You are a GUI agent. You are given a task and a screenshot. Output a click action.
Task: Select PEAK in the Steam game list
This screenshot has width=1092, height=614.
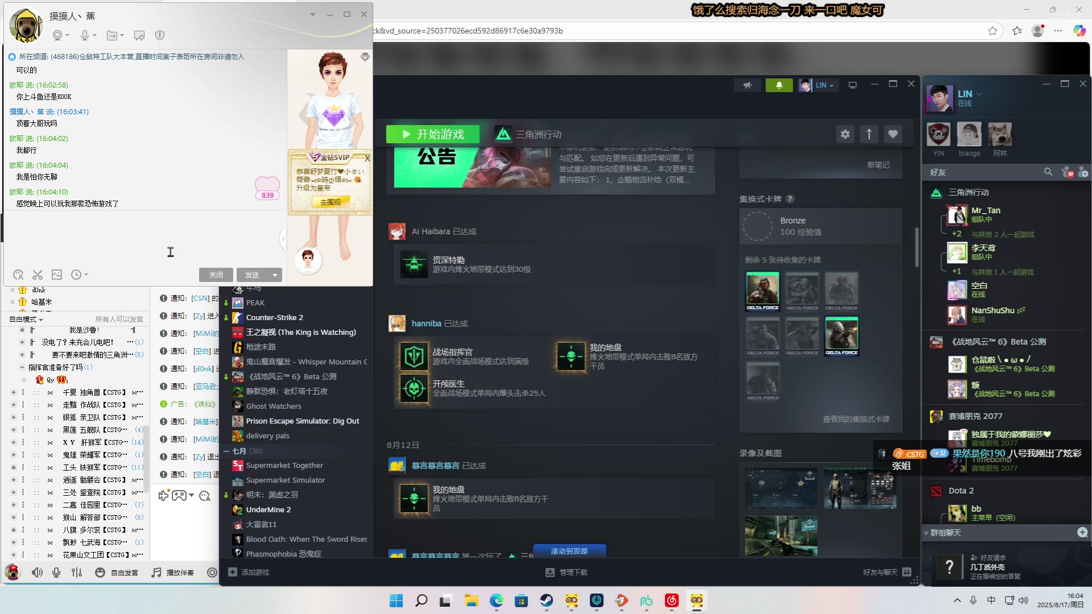[x=255, y=302]
